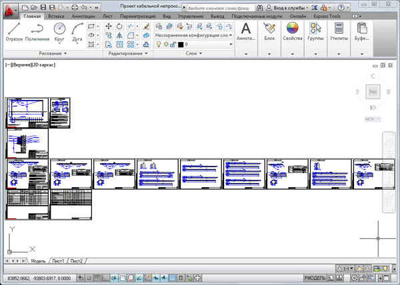Open the Утилиты (Utilities) panel

(x=339, y=31)
